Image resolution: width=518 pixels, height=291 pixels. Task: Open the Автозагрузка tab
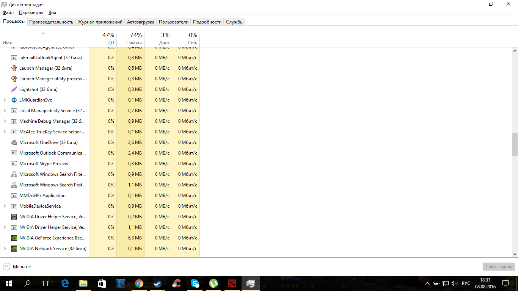(141, 22)
